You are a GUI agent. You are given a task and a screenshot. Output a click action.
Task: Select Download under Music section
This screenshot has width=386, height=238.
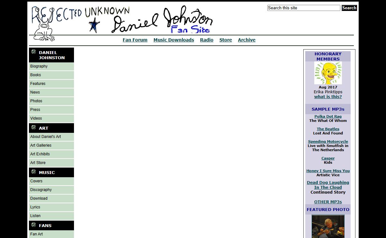[x=51, y=198]
